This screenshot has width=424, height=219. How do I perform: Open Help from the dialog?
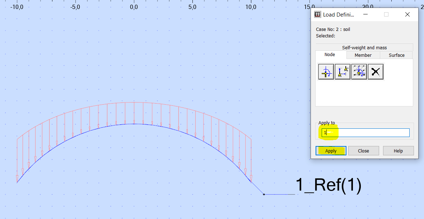[x=398, y=150]
